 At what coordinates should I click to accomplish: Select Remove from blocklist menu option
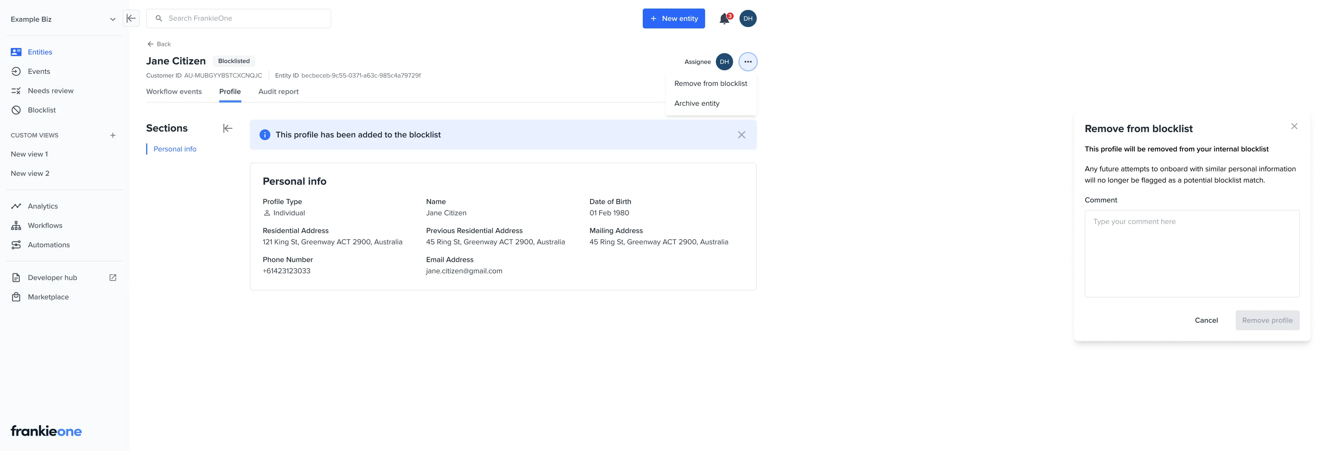tap(710, 83)
